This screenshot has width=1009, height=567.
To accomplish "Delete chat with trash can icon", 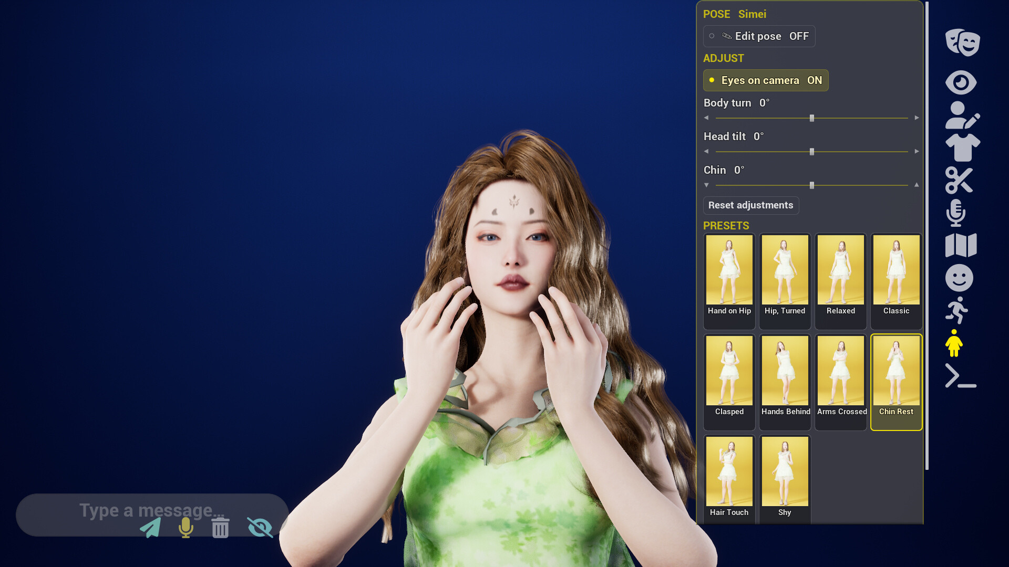I will 220,528.
